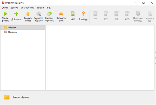
Task: Open Создать образ hand icon
Action: point(28,14)
